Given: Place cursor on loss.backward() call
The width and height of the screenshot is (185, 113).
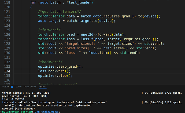Looking at the screenshot, I should pyautogui.click(x=54, y=71).
